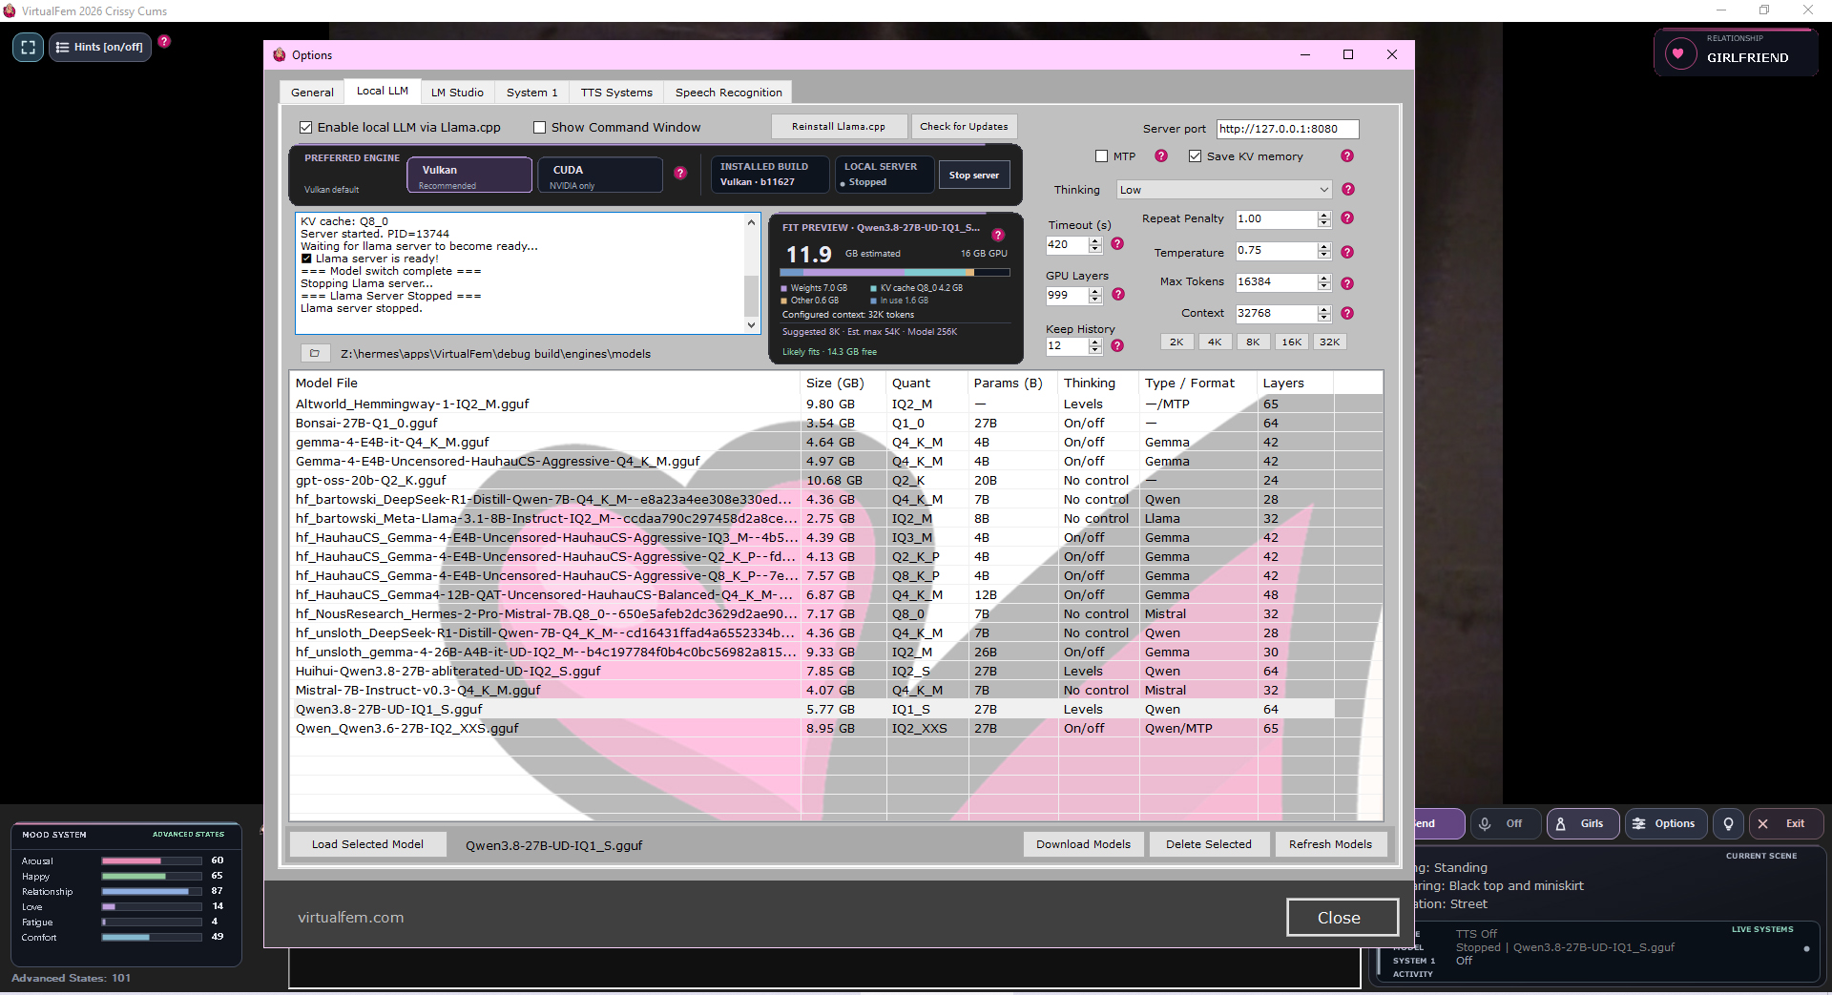This screenshot has height=995, width=1832.
Task: Enable the Show Command Window checkbox
Action: pyautogui.click(x=539, y=127)
